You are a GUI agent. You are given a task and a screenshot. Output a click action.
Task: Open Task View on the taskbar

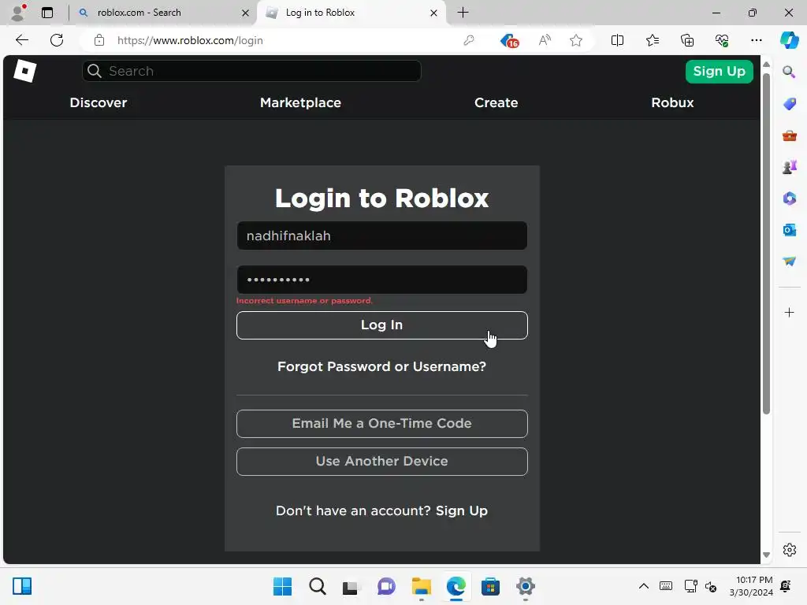coord(351,586)
